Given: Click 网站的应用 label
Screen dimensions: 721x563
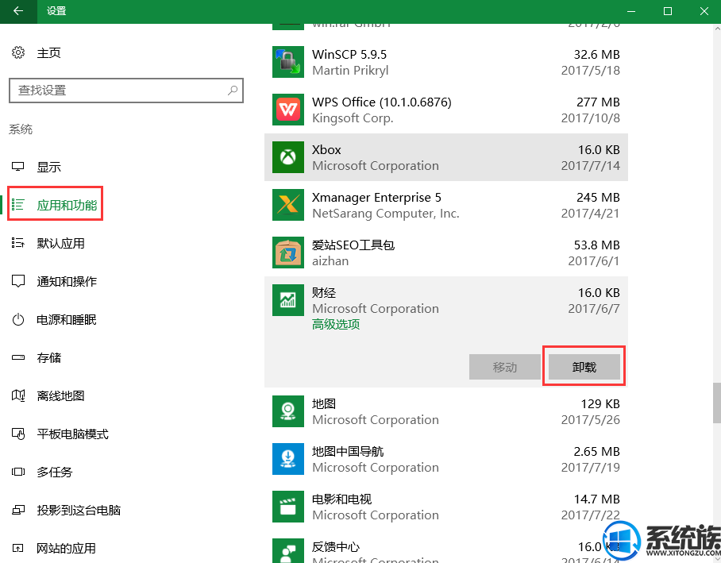Looking at the screenshot, I should (67, 549).
